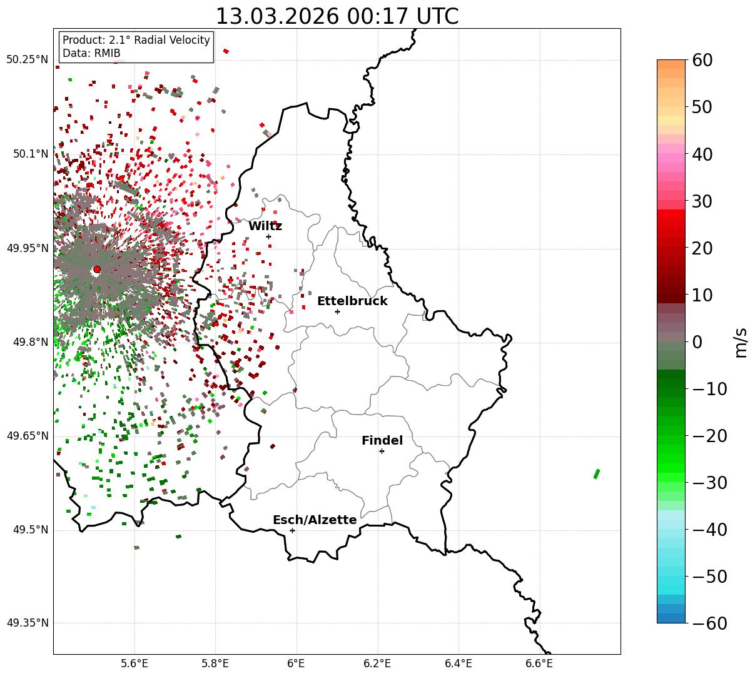Screen dimensions: 755x676
Task: Click the cross marker below Ettelbruck
Action: coord(337,311)
